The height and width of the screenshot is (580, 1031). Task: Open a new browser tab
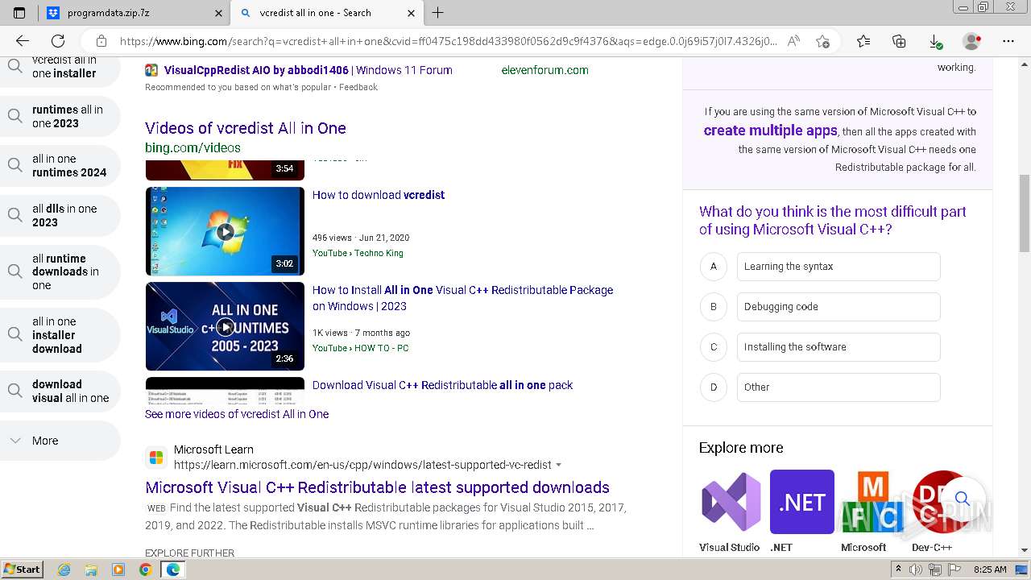(438, 13)
